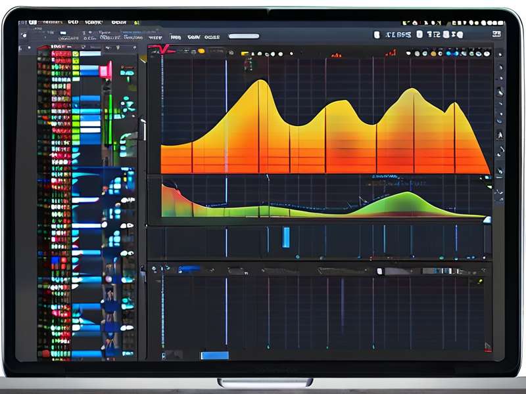Select the yellow circle icon in chart toolbar
526x394 pixels.
[201, 51]
